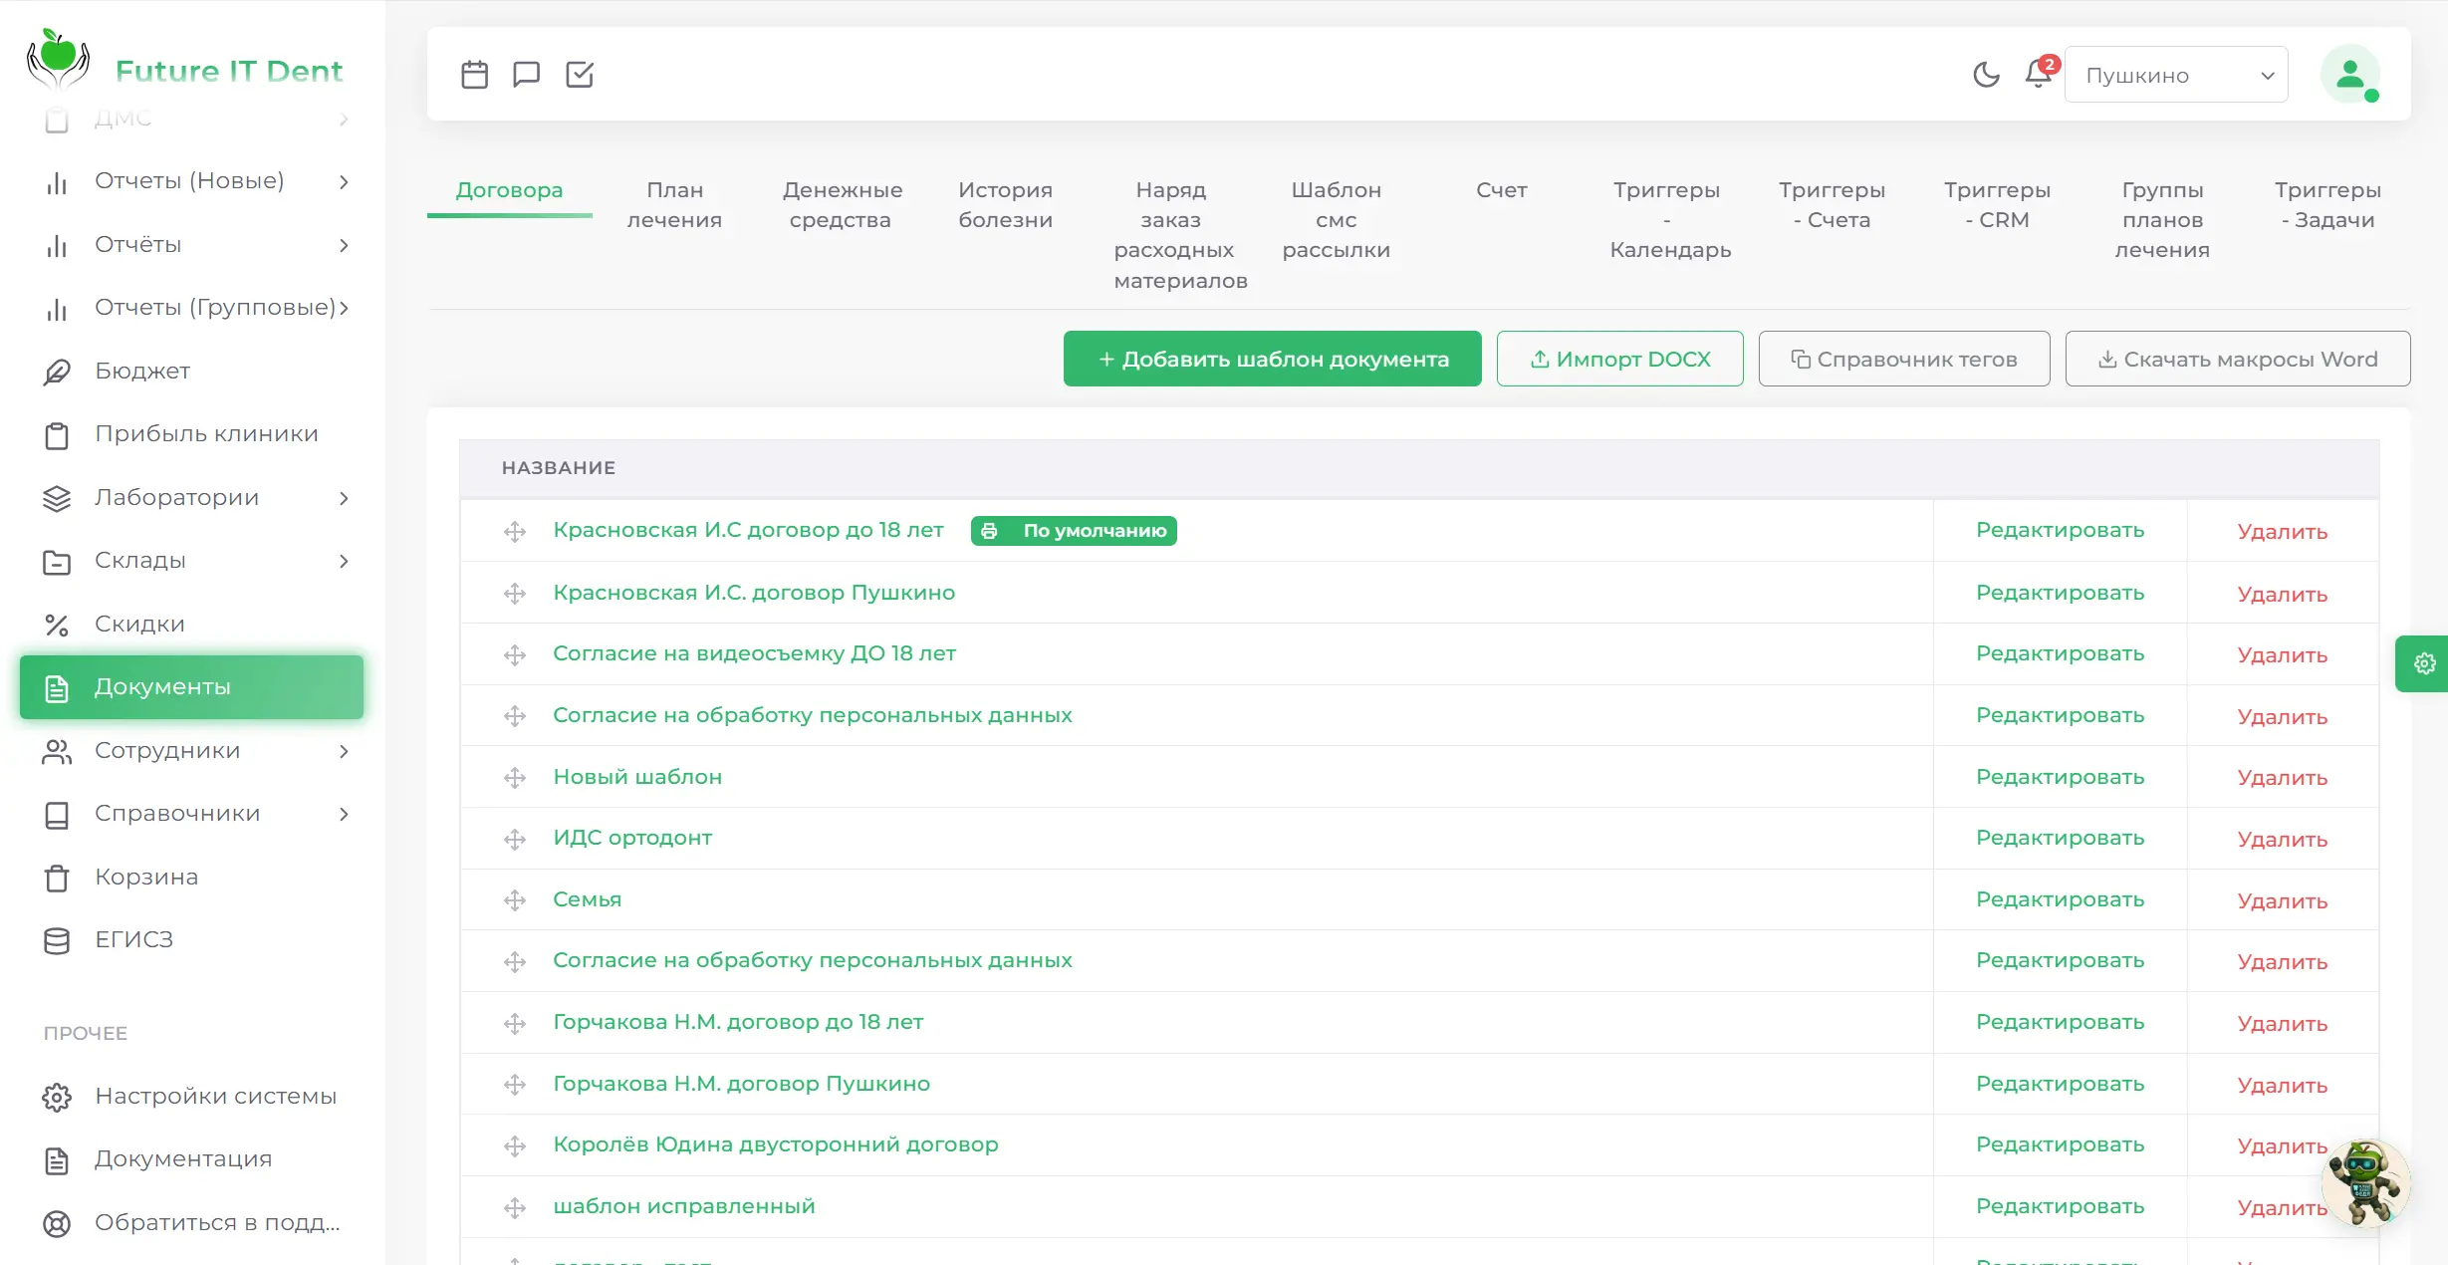Click the notifications bell icon

pos(2038,75)
